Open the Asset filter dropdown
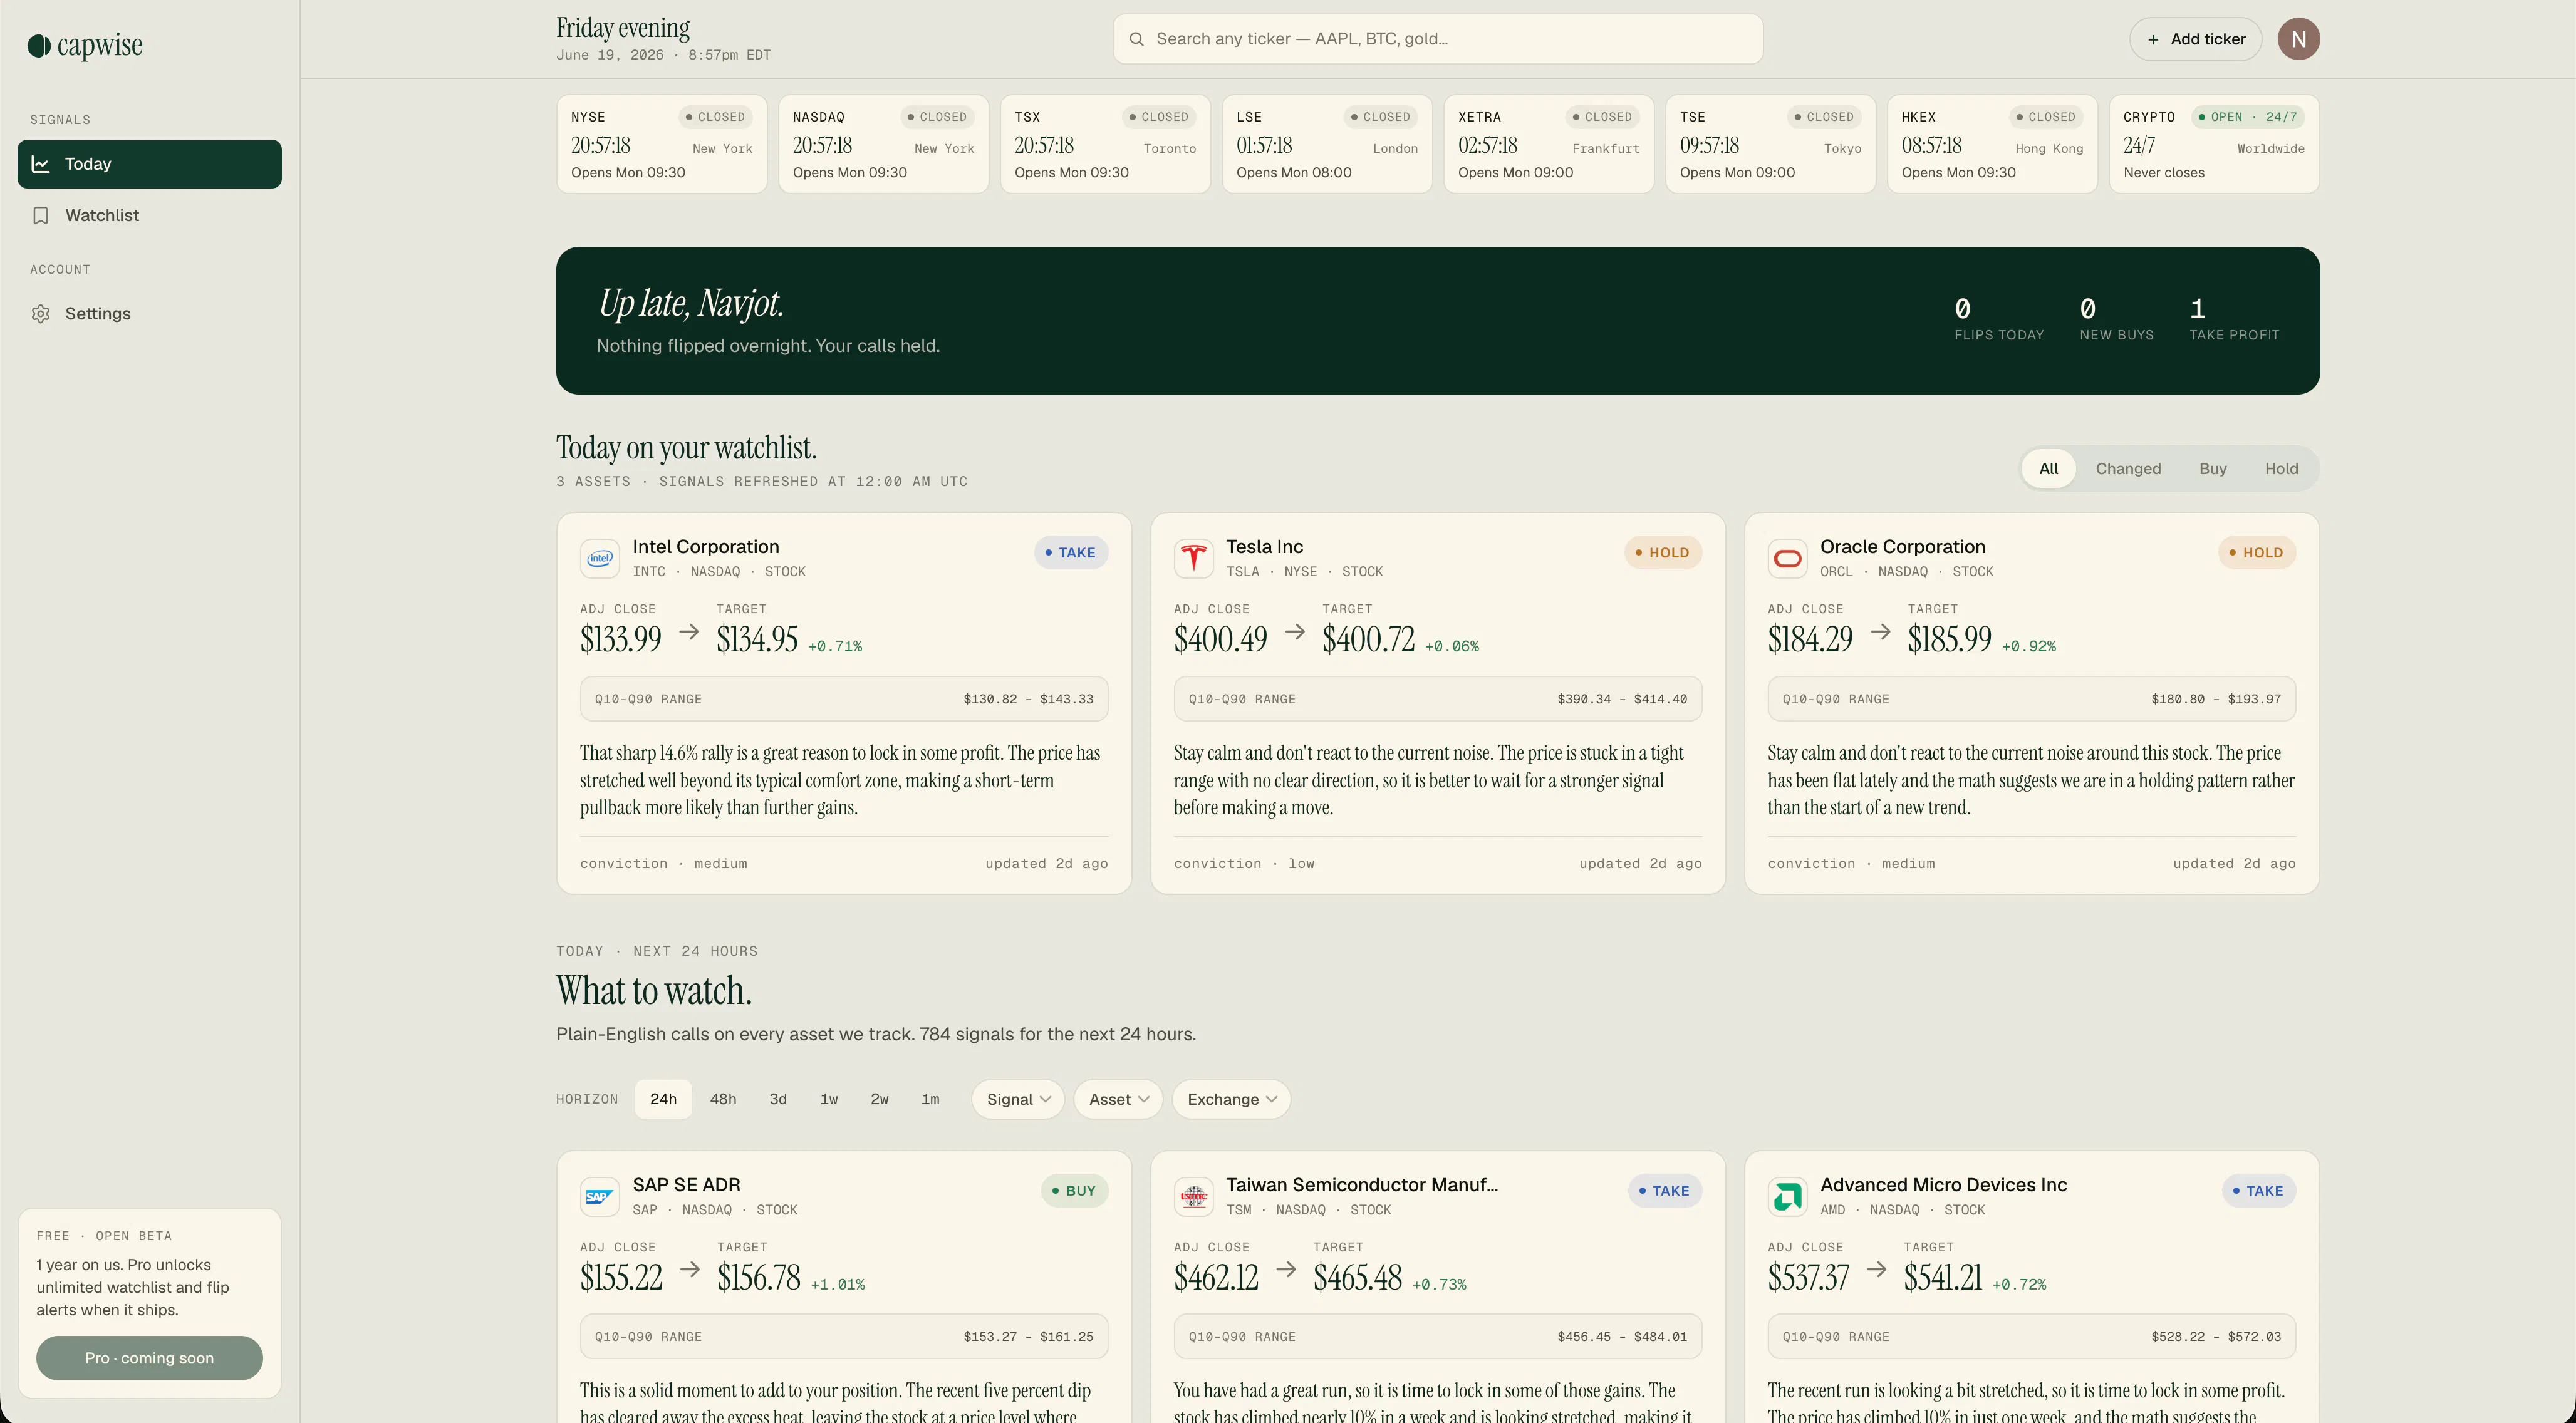Image resolution: width=2576 pixels, height=1423 pixels. pyautogui.click(x=1118, y=1099)
